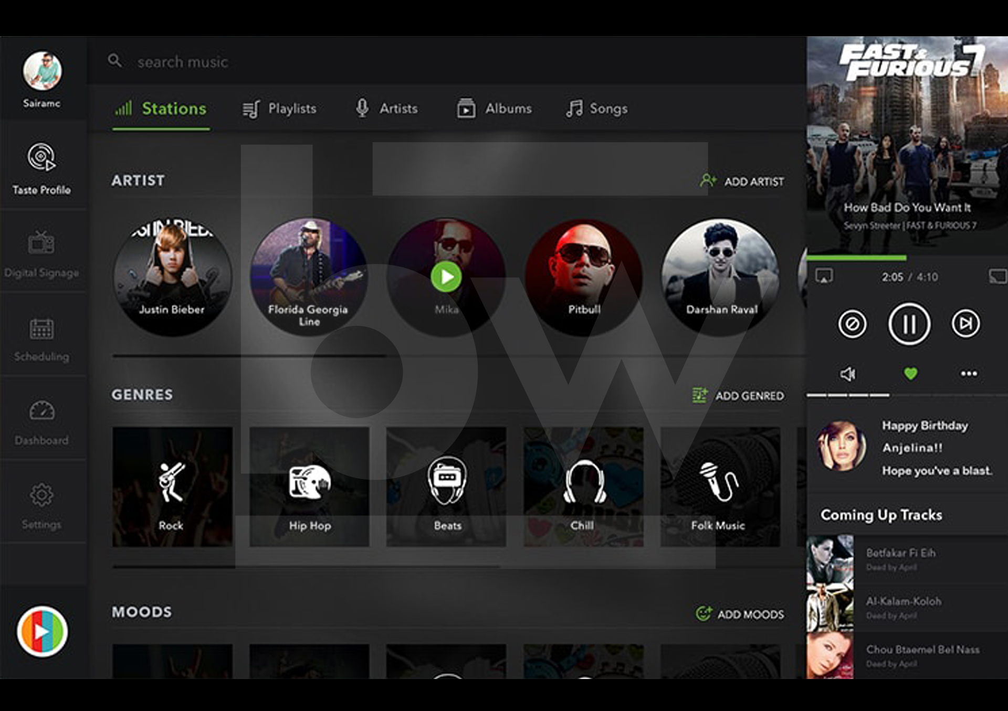Go to the Dashboard gauge icon
Image resolution: width=1008 pixels, height=711 pixels.
(41, 411)
